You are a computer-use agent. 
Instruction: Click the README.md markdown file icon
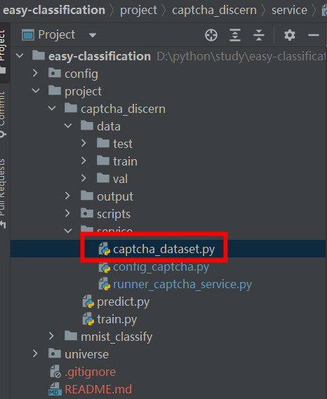point(55,389)
